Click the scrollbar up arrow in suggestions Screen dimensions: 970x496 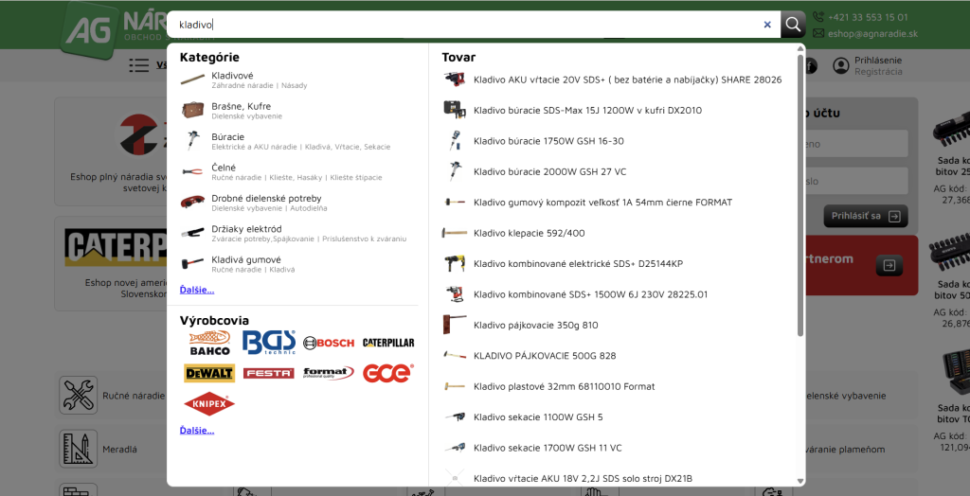coord(800,48)
